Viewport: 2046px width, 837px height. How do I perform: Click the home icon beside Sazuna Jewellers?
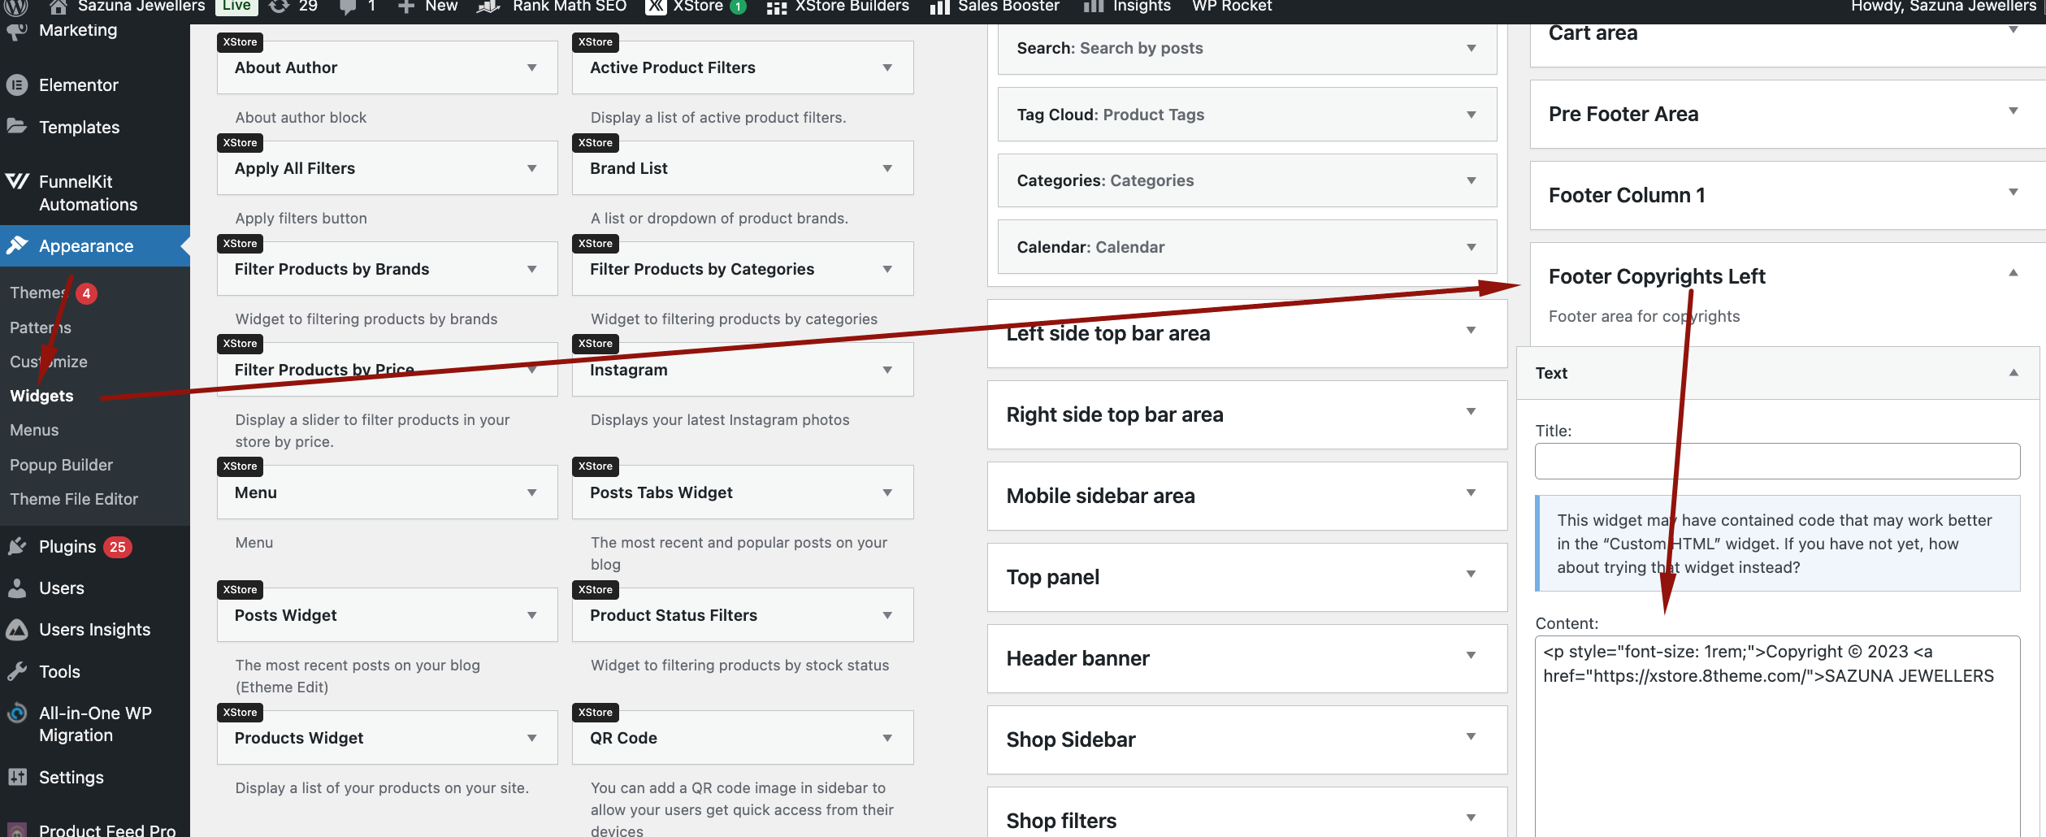click(x=58, y=7)
